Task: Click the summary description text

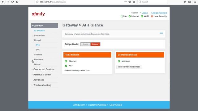Action: point(87,34)
